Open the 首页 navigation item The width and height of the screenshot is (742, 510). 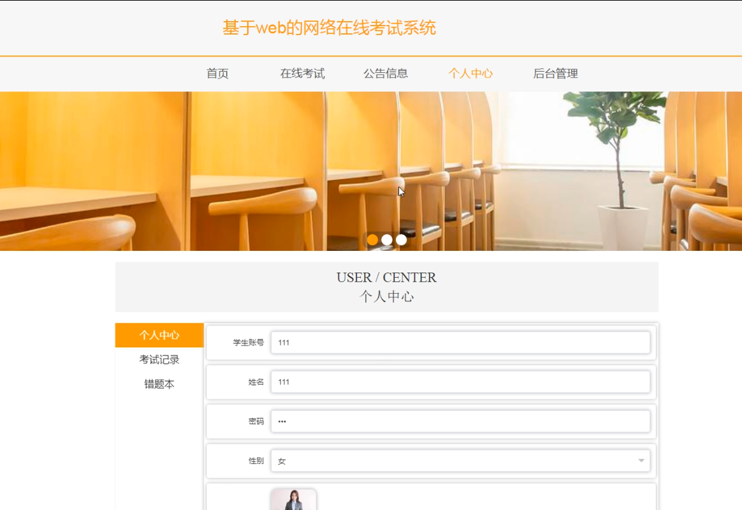pos(216,73)
